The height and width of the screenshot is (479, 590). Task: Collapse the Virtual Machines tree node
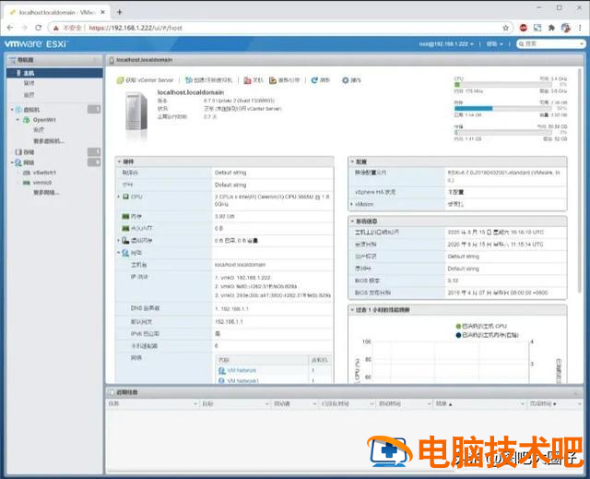[12, 110]
